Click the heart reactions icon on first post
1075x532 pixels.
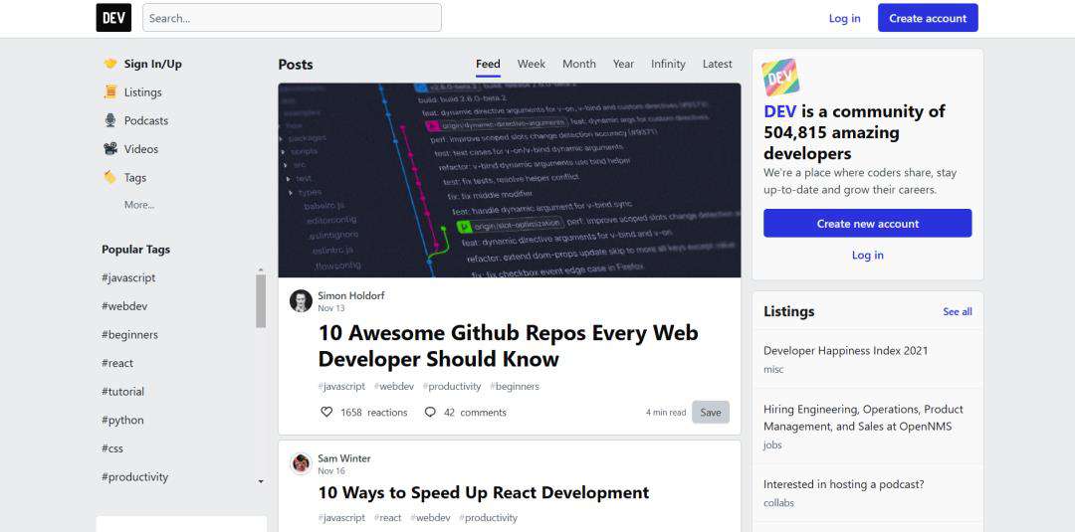[x=326, y=413]
